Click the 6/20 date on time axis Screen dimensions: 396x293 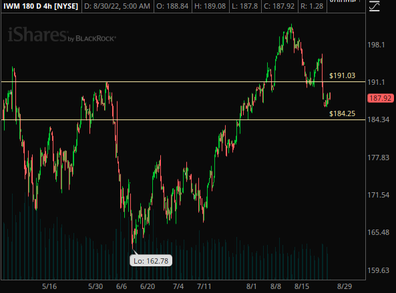[x=148, y=286]
